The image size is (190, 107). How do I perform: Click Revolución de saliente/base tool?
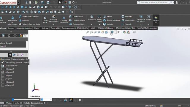12,21
